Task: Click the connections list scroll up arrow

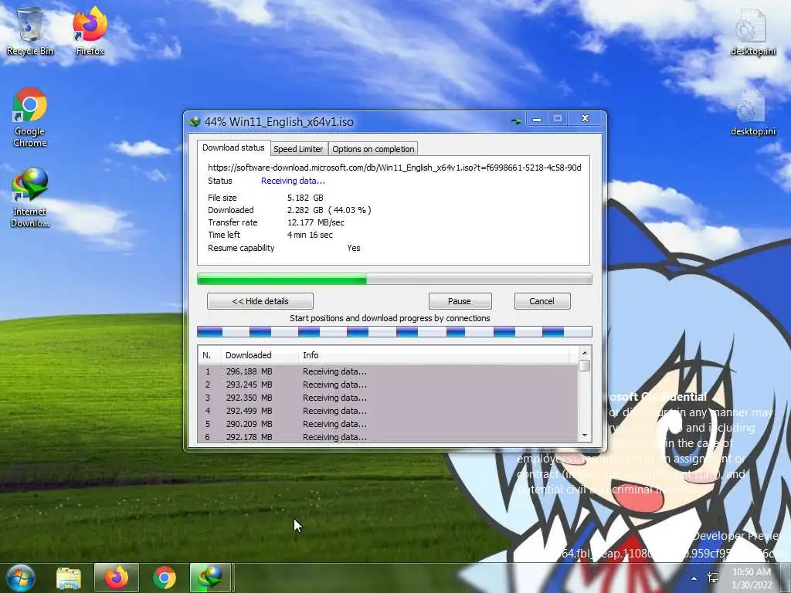Action: click(x=584, y=353)
